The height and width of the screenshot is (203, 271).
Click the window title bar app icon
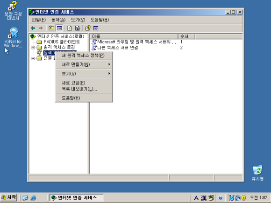click(x=32, y=12)
